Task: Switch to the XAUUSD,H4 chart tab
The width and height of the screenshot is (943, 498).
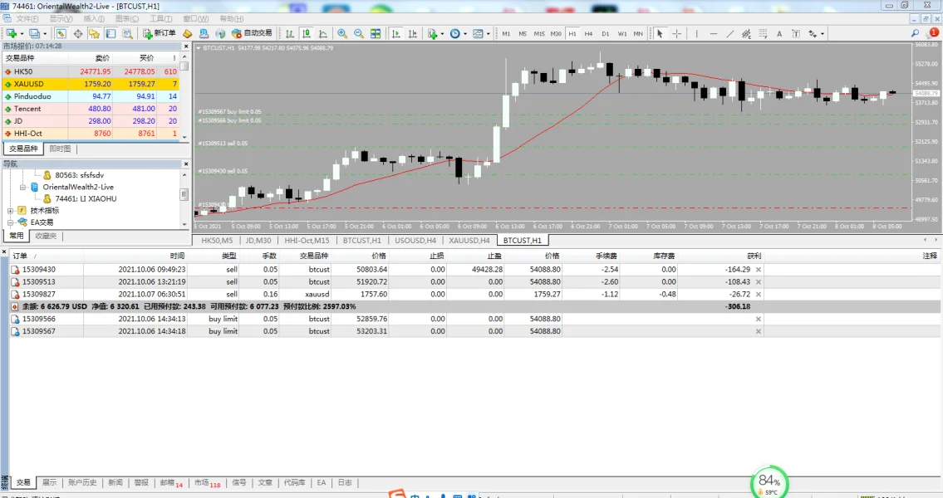Action: click(x=469, y=241)
